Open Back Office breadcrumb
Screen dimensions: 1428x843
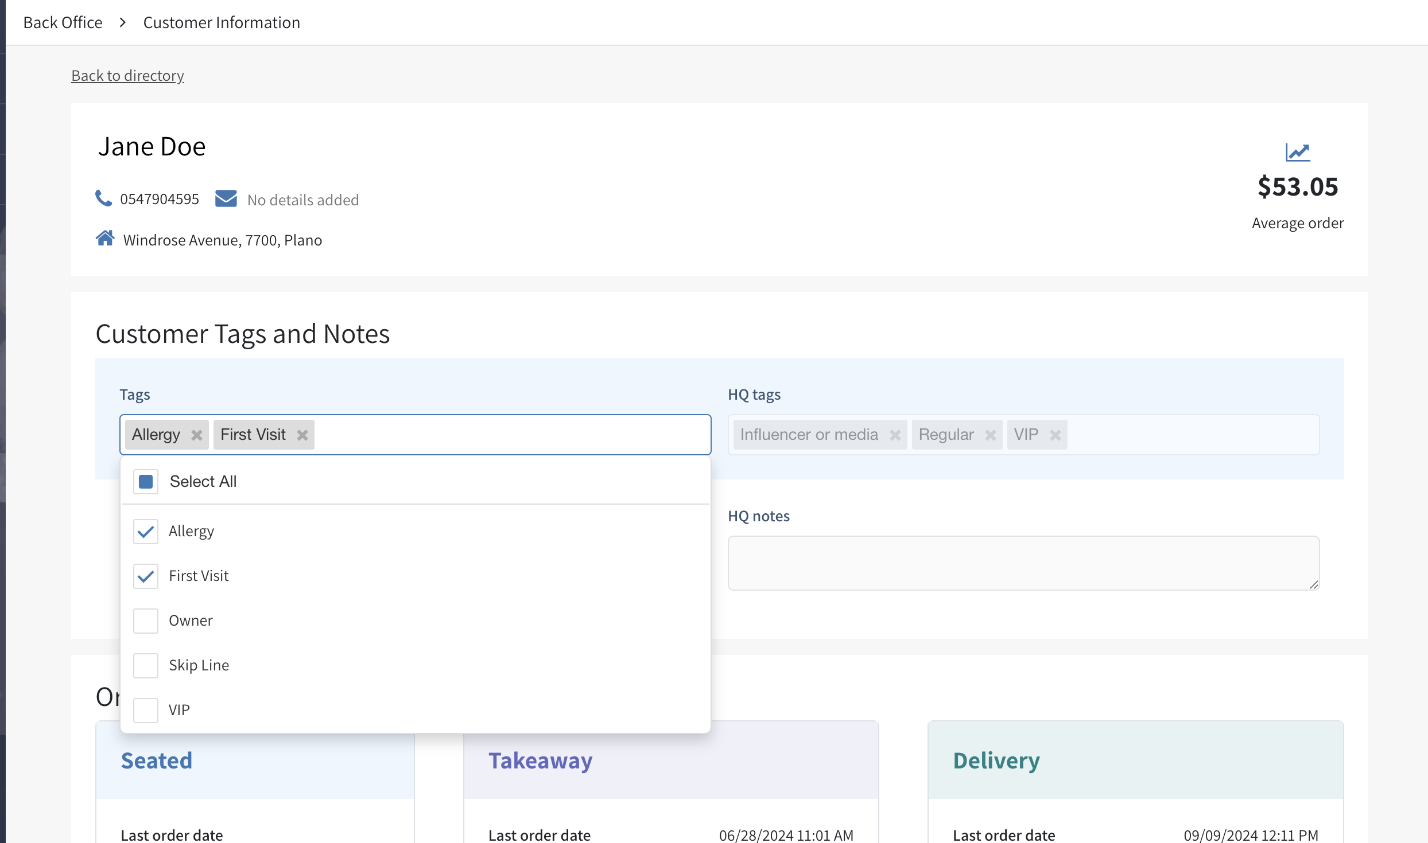tap(63, 22)
